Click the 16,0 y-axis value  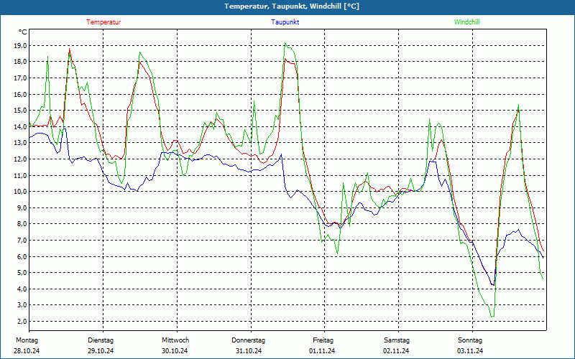point(20,95)
